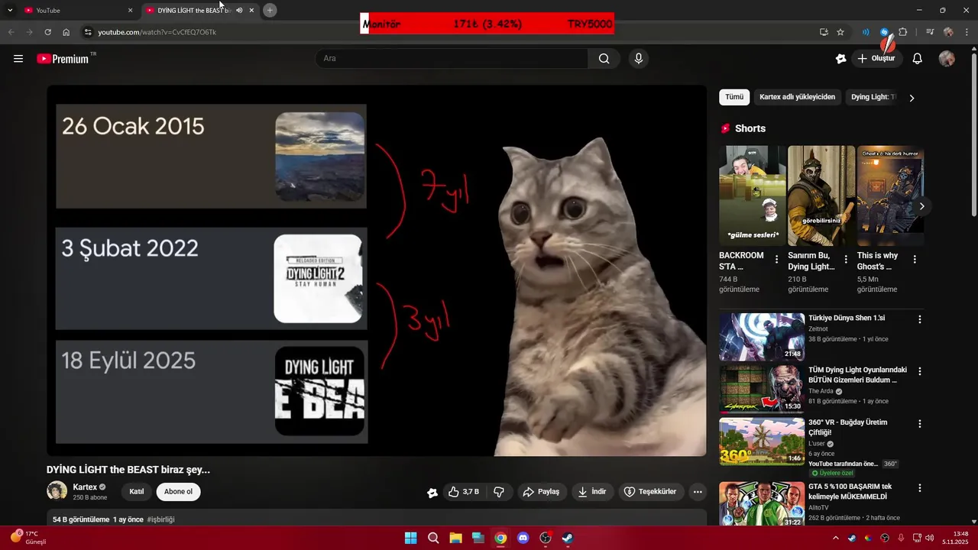Switch to the first YouTube tab
The image size is (978, 550).
(76, 10)
